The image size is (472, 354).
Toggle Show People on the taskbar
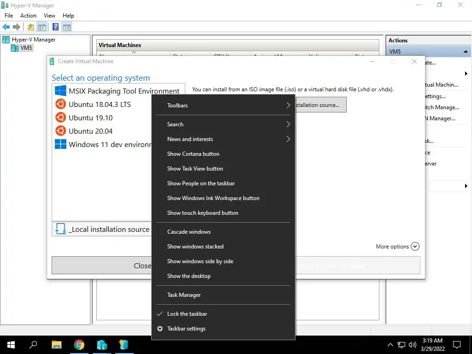(x=223, y=183)
